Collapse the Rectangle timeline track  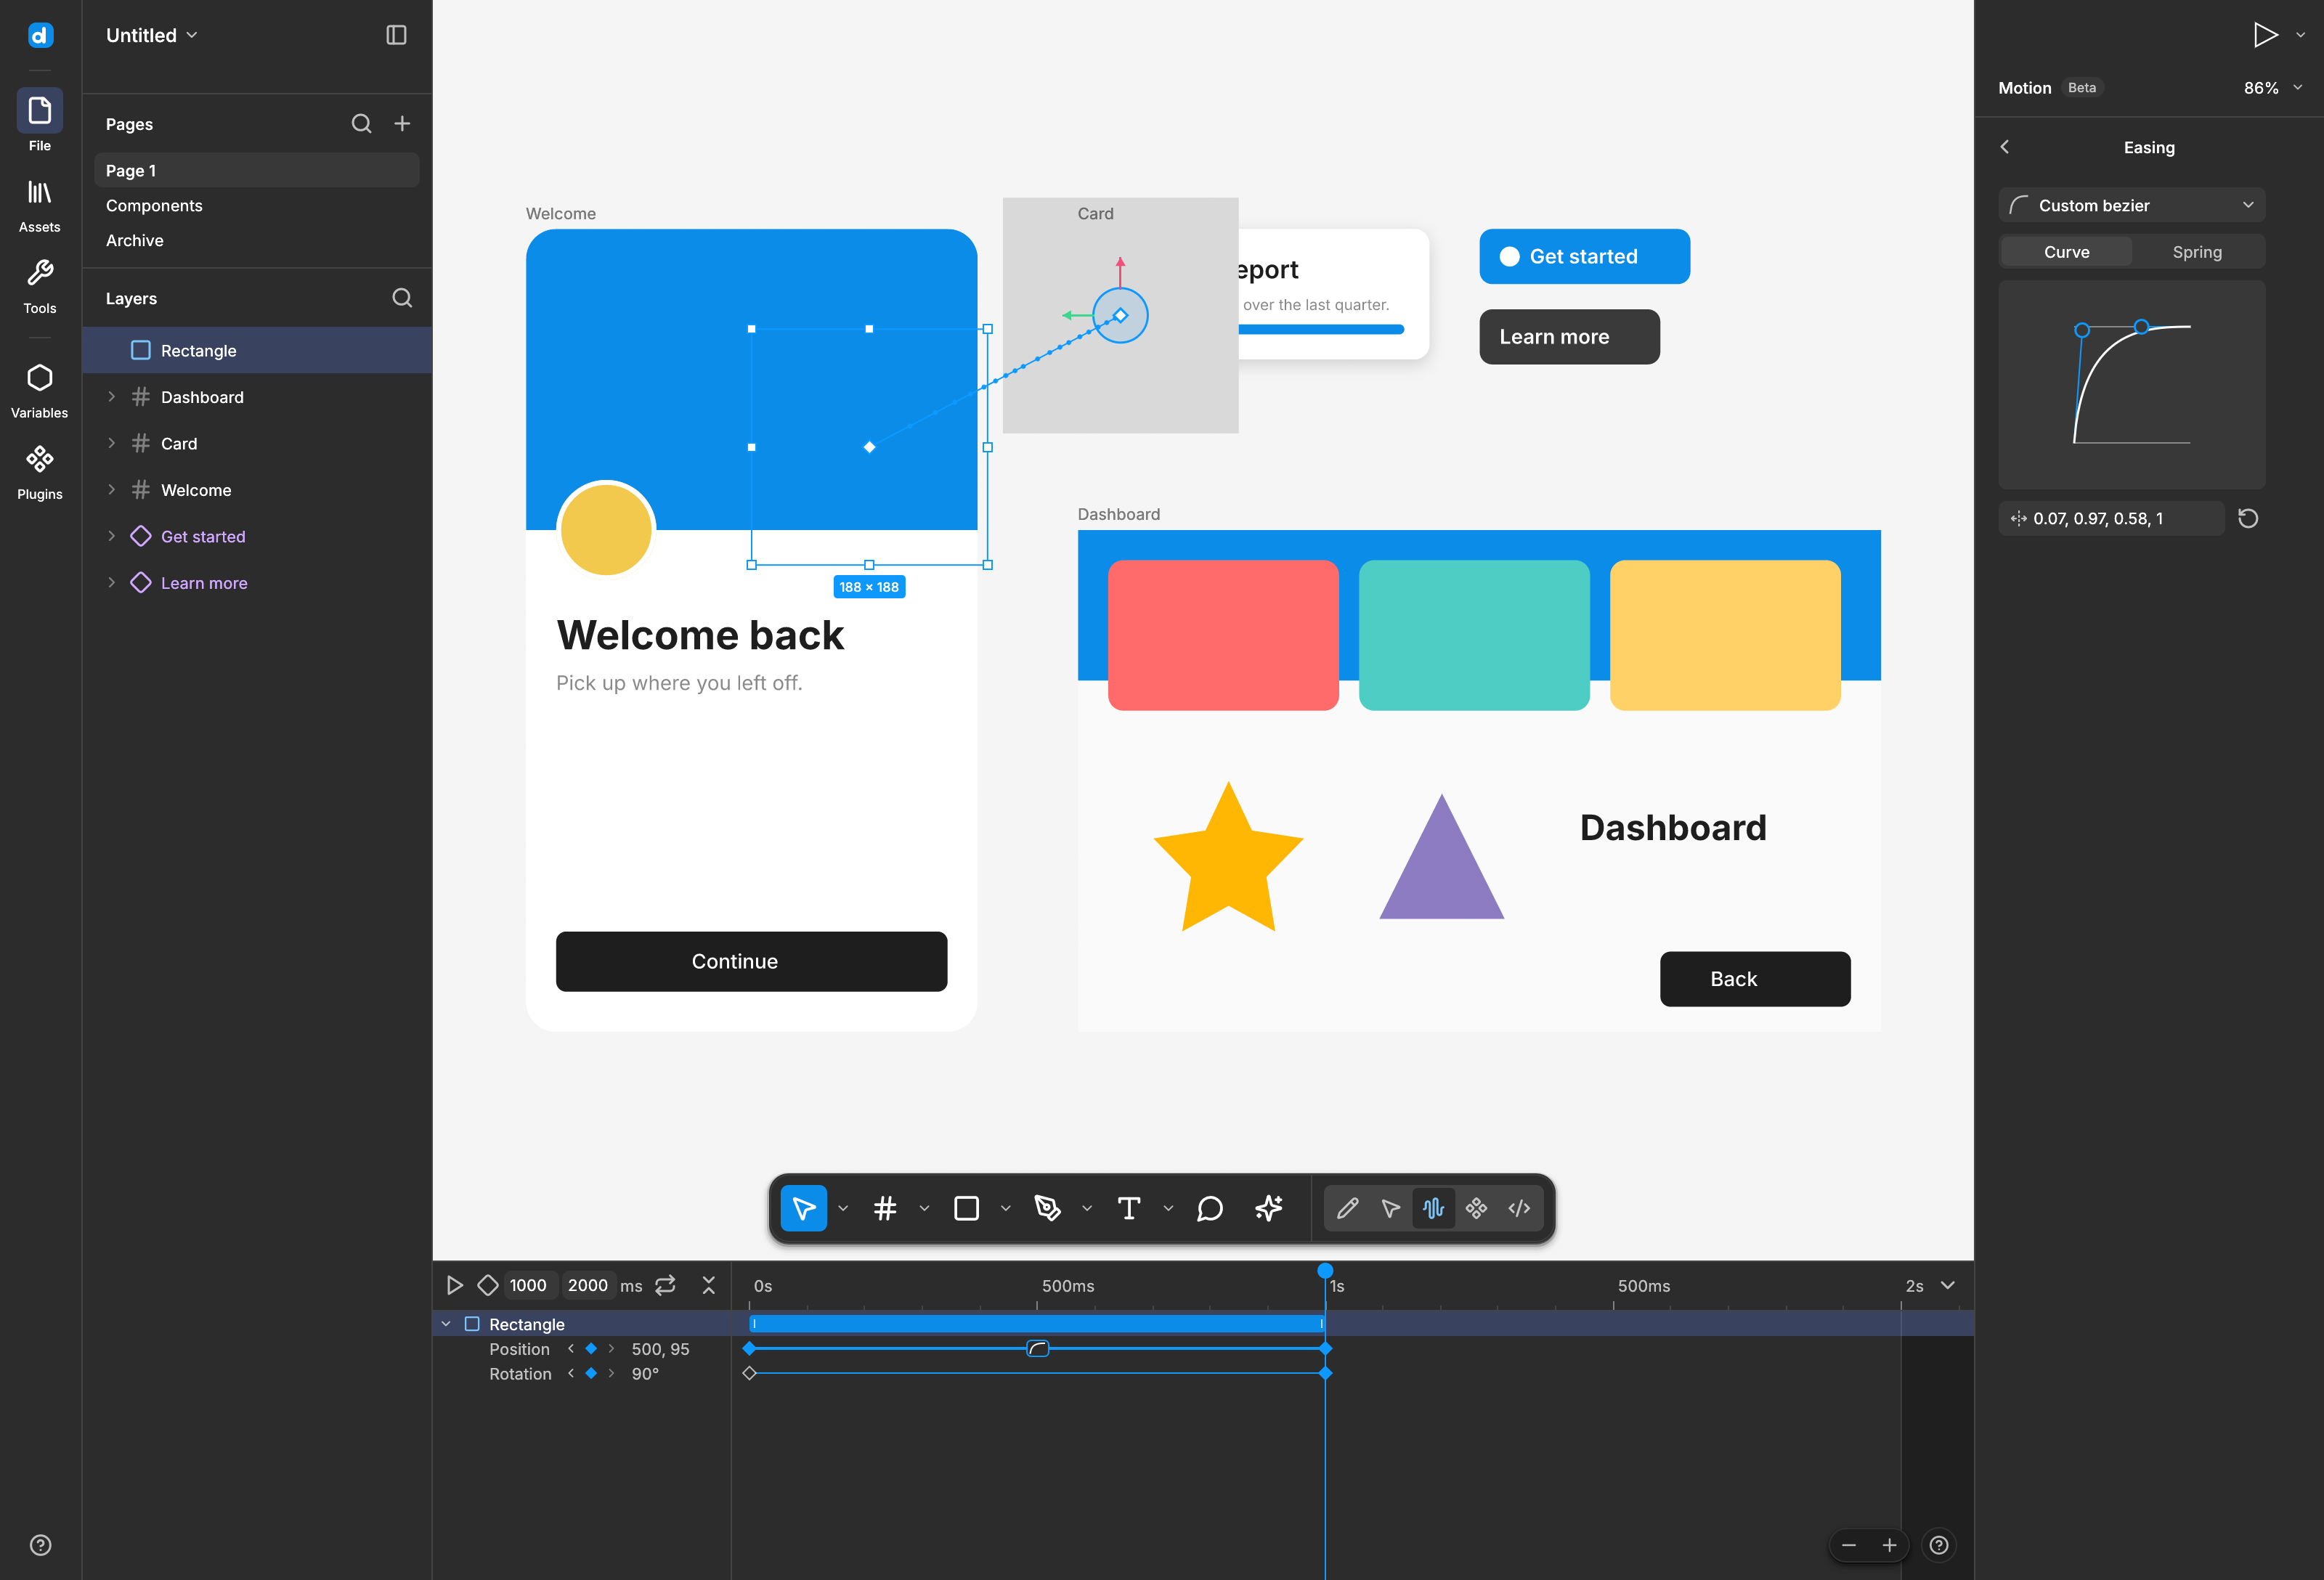tap(446, 1324)
